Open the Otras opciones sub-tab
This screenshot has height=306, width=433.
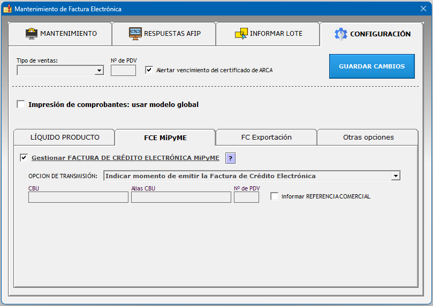[x=368, y=137]
